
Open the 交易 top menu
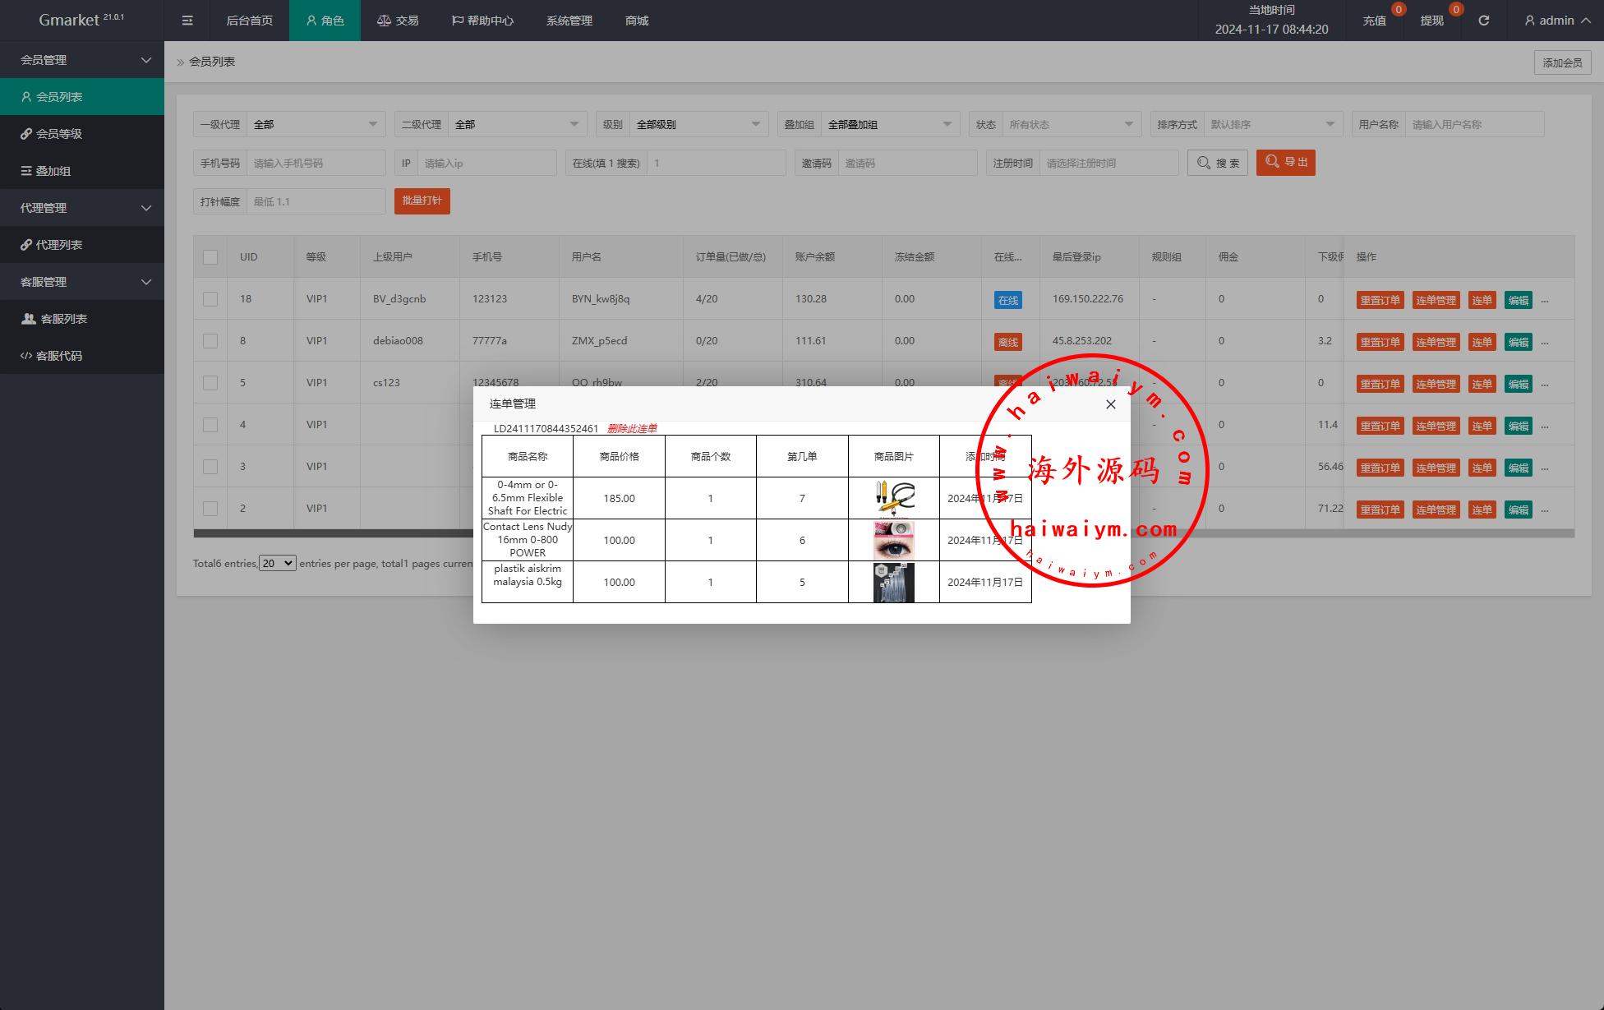pos(398,21)
